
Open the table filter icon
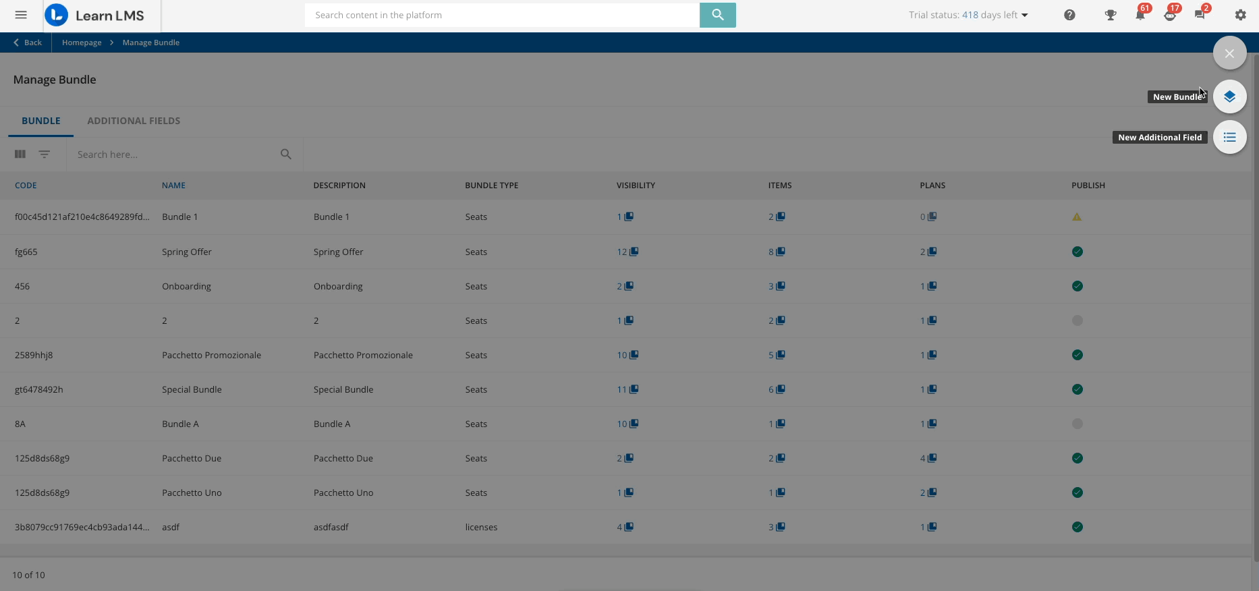tap(45, 154)
